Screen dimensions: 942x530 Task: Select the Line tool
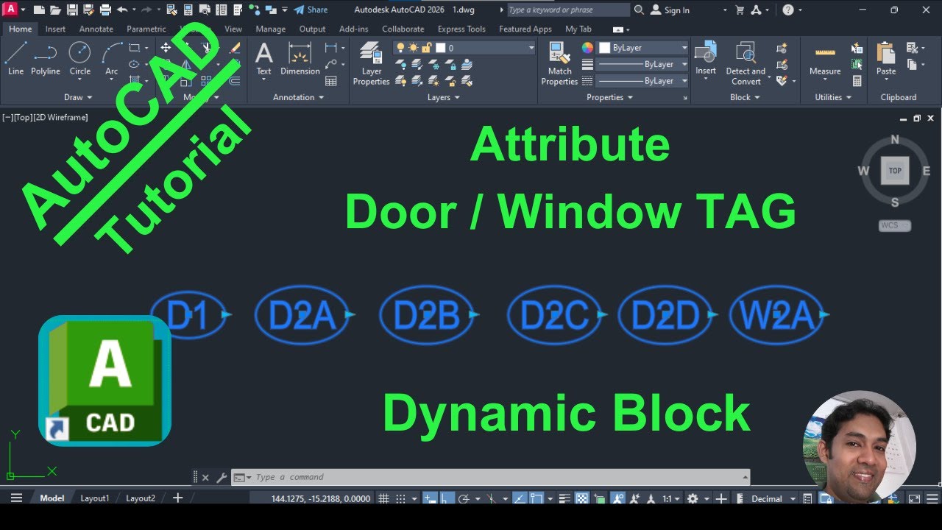15,59
